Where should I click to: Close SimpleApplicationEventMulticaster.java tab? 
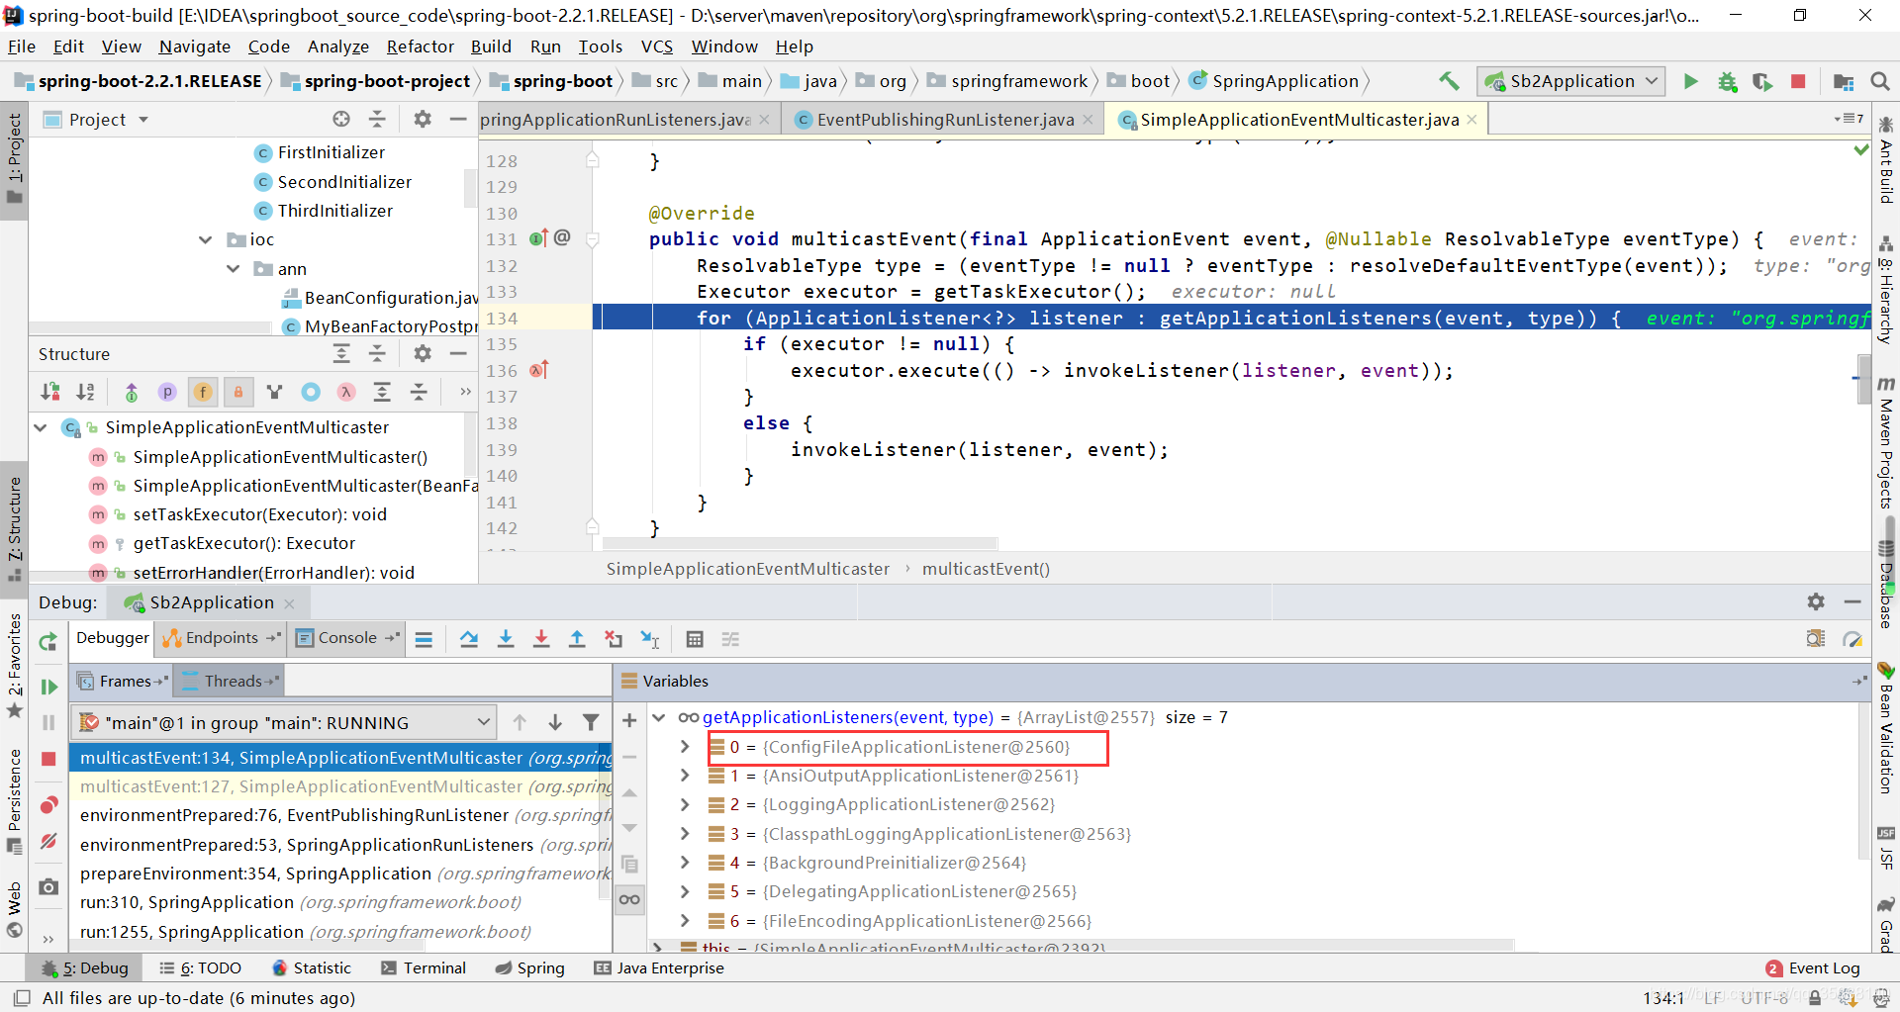[1472, 119]
